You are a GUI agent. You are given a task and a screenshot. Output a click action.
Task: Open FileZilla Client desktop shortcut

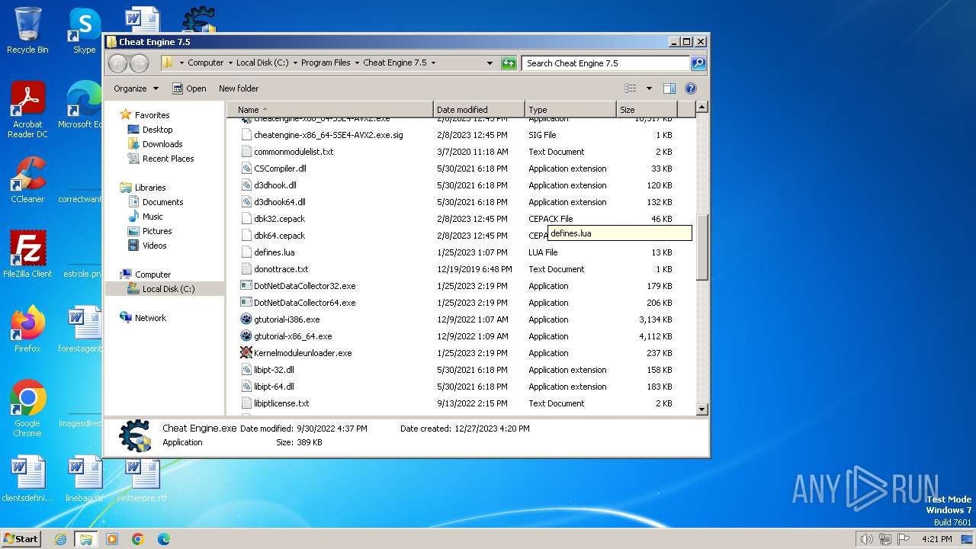[x=27, y=254]
